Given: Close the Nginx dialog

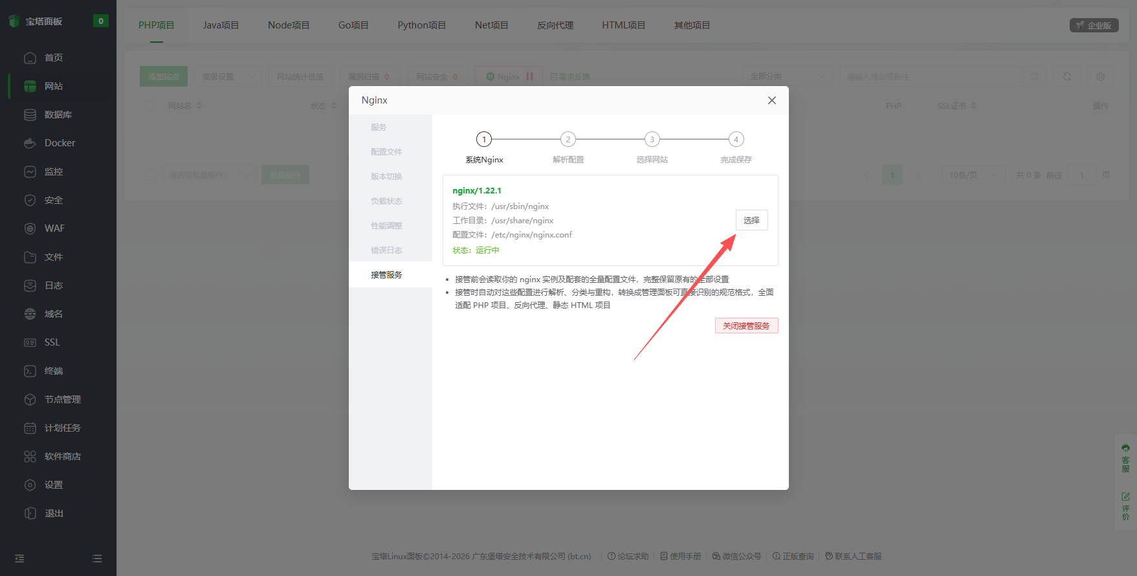Looking at the screenshot, I should tap(771, 100).
